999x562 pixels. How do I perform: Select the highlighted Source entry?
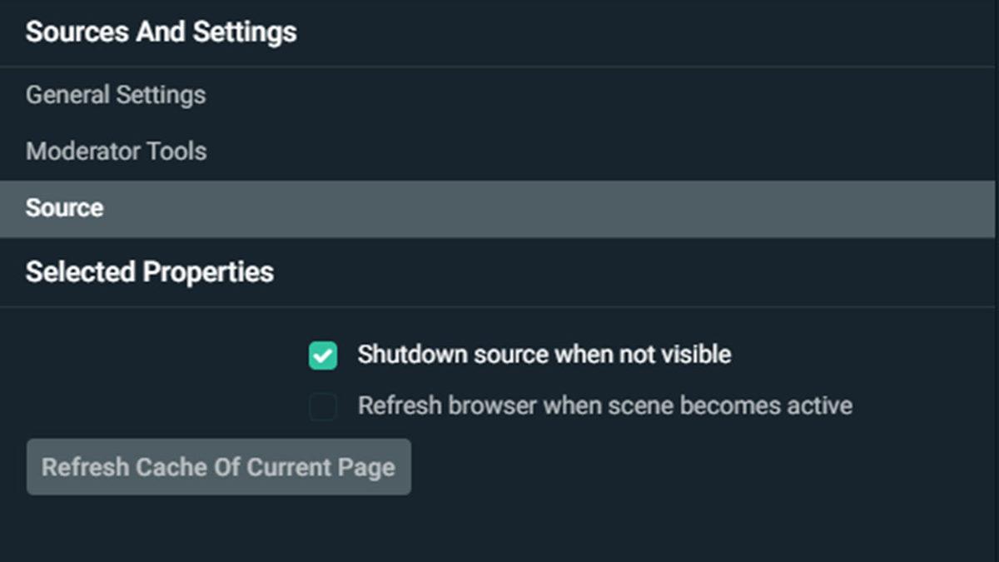pyautogui.click(x=65, y=208)
